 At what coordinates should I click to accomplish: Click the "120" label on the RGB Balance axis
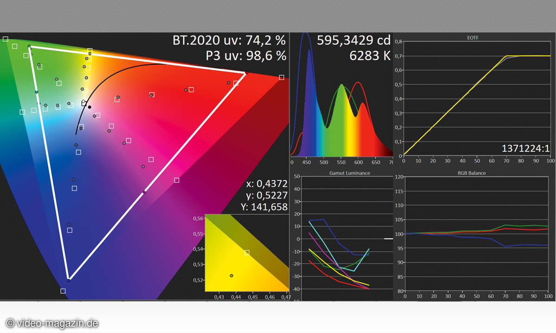[398, 177]
